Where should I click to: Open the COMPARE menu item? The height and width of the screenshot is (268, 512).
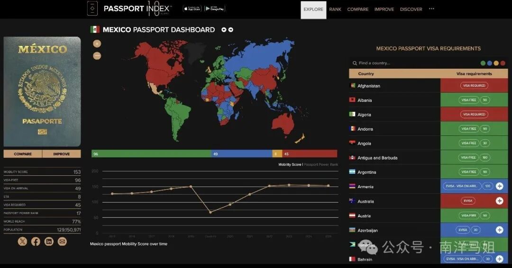click(357, 9)
